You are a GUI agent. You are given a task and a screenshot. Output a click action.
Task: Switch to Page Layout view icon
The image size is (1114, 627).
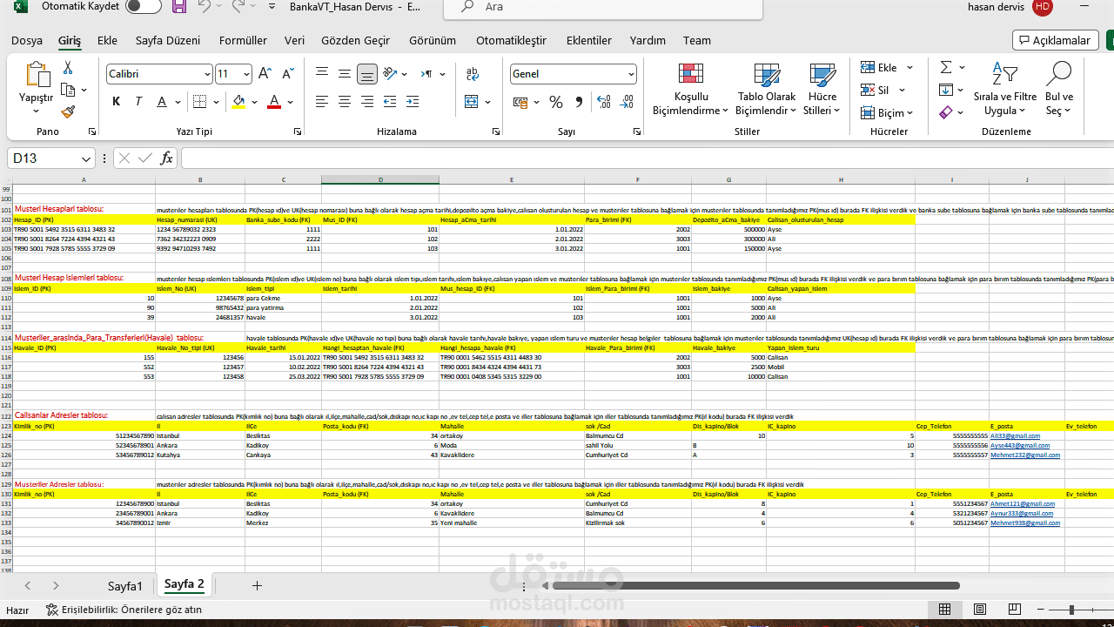[979, 610]
